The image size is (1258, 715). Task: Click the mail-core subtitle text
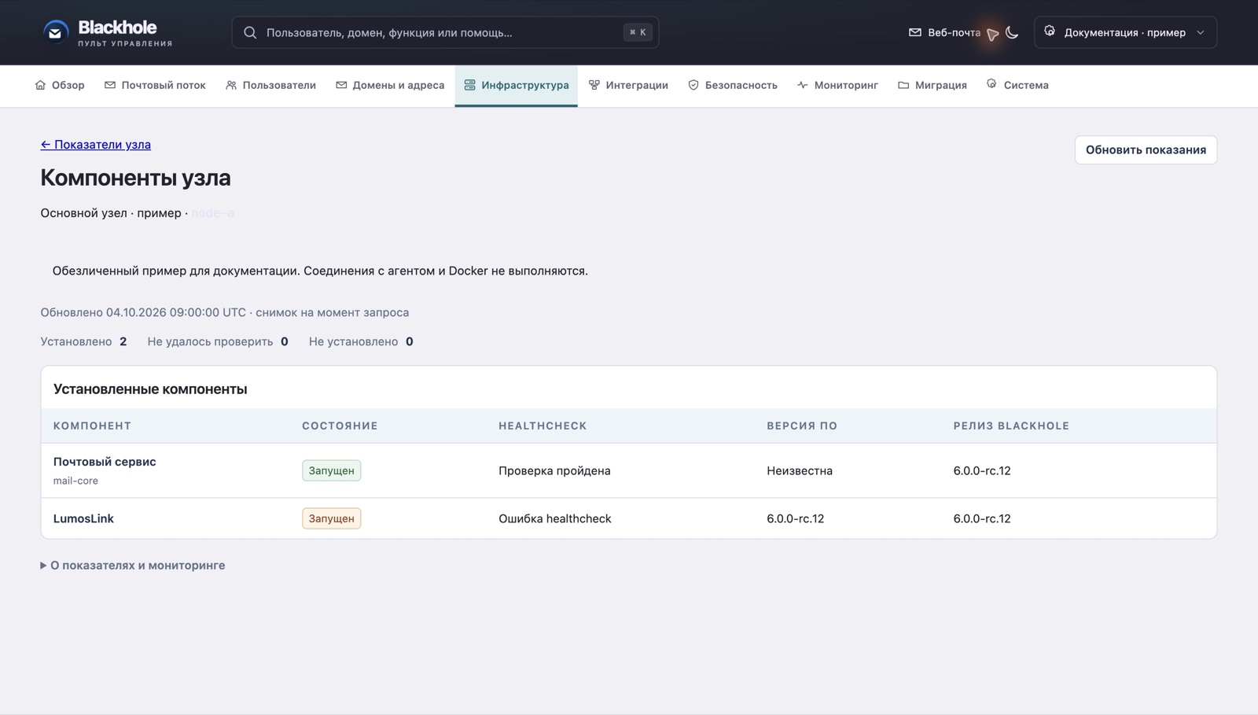coord(75,481)
